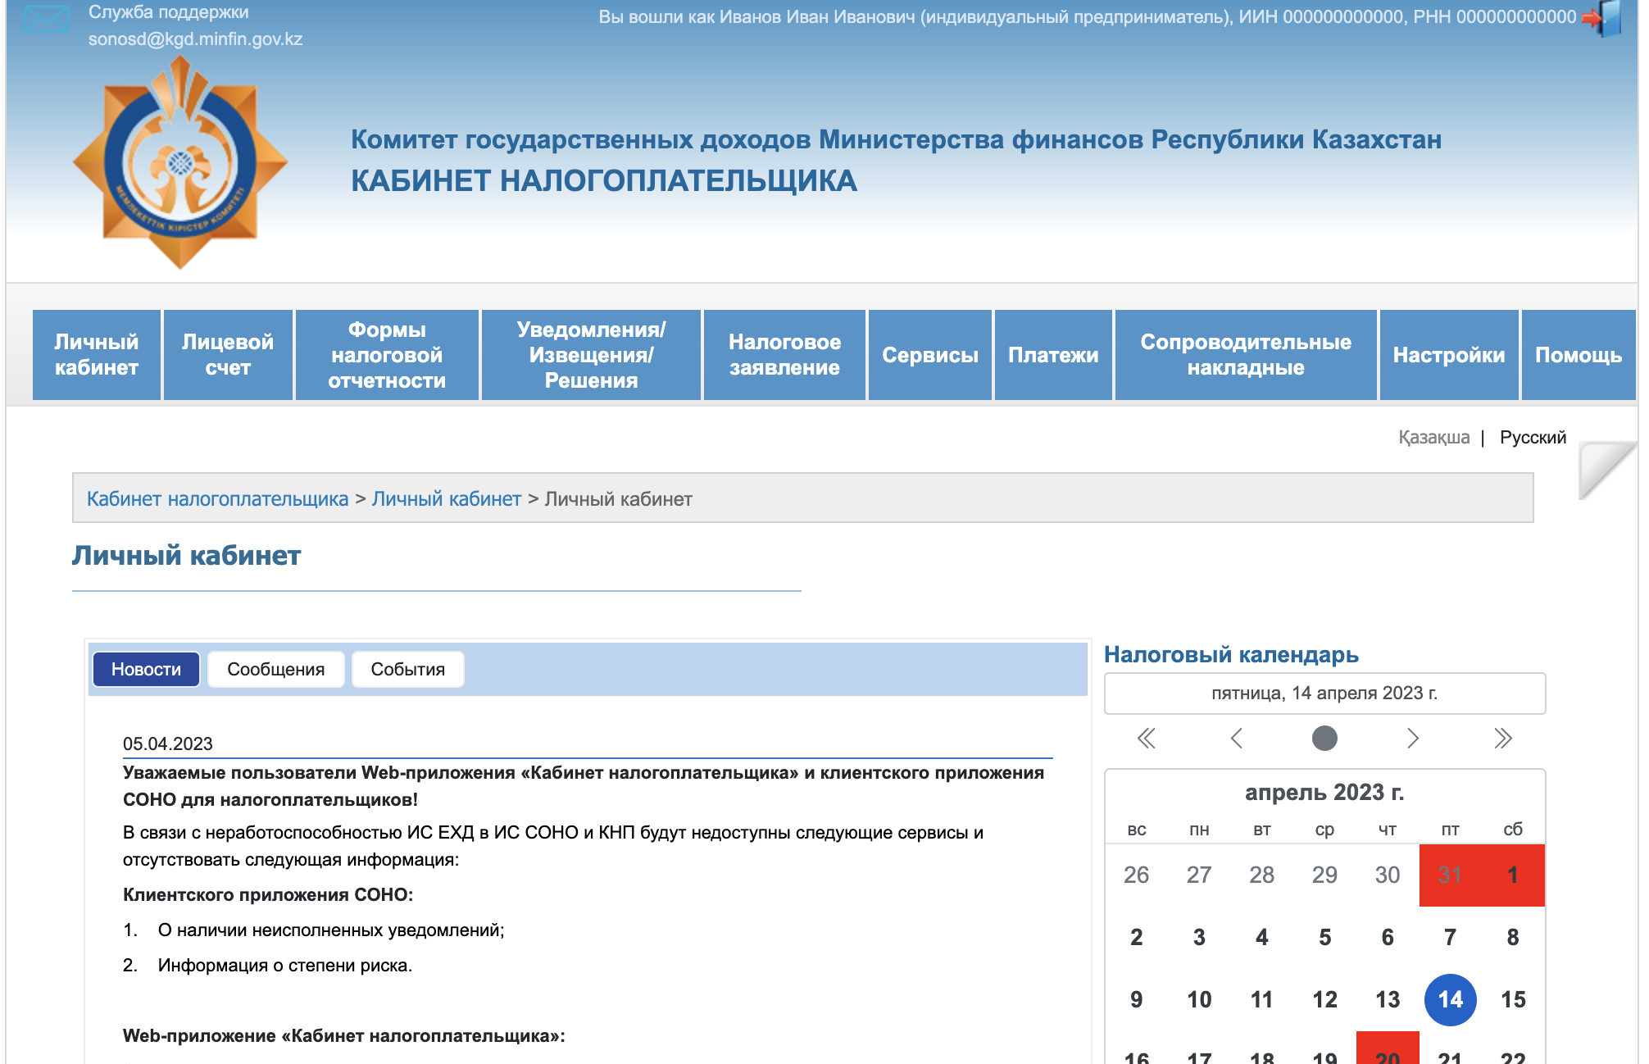
Task: Click the State Revenue Committee emblem logo
Action: click(x=180, y=164)
